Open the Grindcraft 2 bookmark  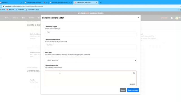(x=33, y=10)
